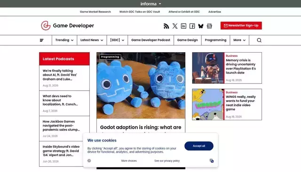301x172 pixels.
Task: Expand the Latest News menu
Action: point(92,40)
